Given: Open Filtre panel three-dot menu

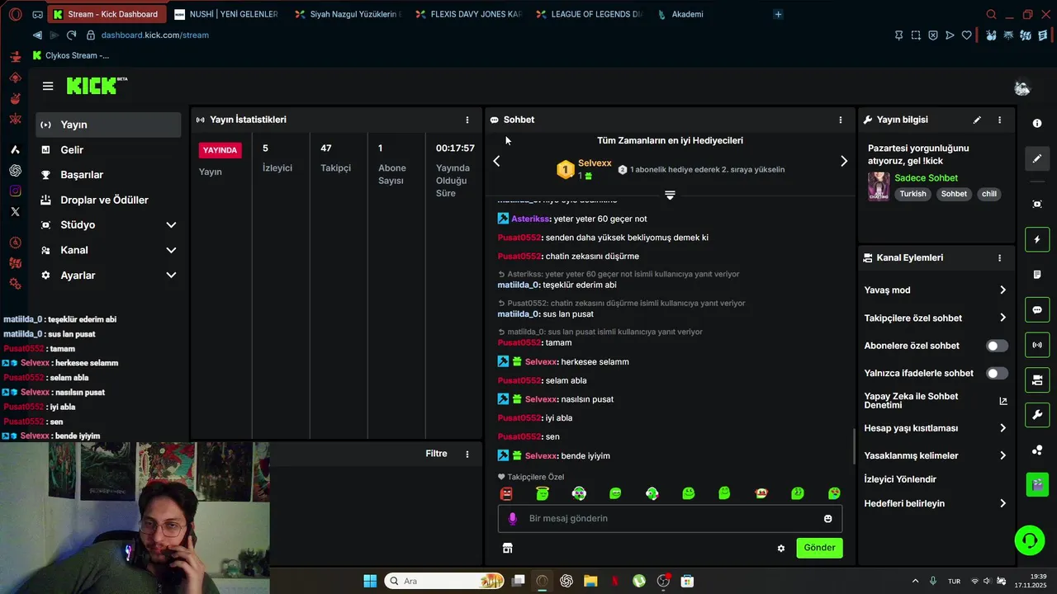Looking at the screenshot, I should coord(467,454).
